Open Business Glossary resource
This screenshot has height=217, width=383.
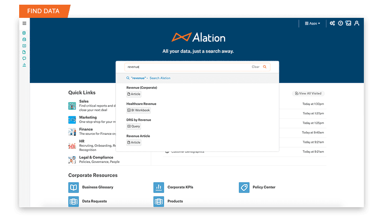click(x=98, y=187)
